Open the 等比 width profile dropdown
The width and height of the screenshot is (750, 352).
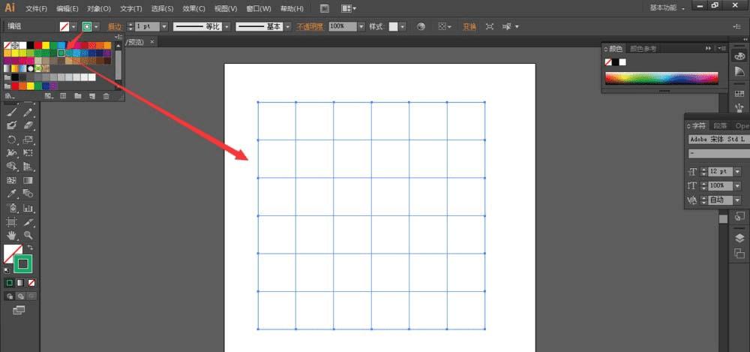point(226,27)
